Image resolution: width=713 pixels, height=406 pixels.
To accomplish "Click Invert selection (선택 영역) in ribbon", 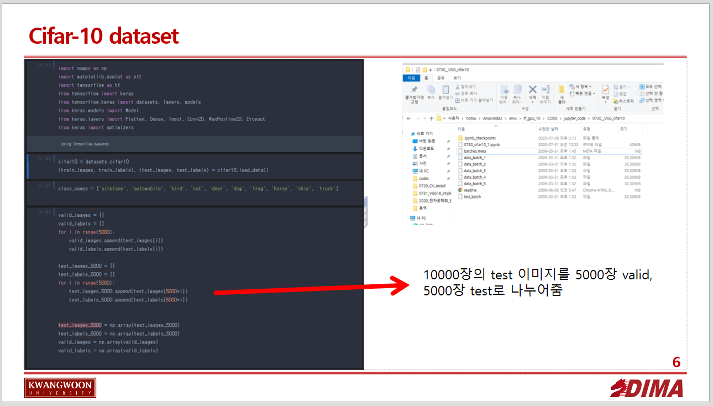I will coord(651,100).
